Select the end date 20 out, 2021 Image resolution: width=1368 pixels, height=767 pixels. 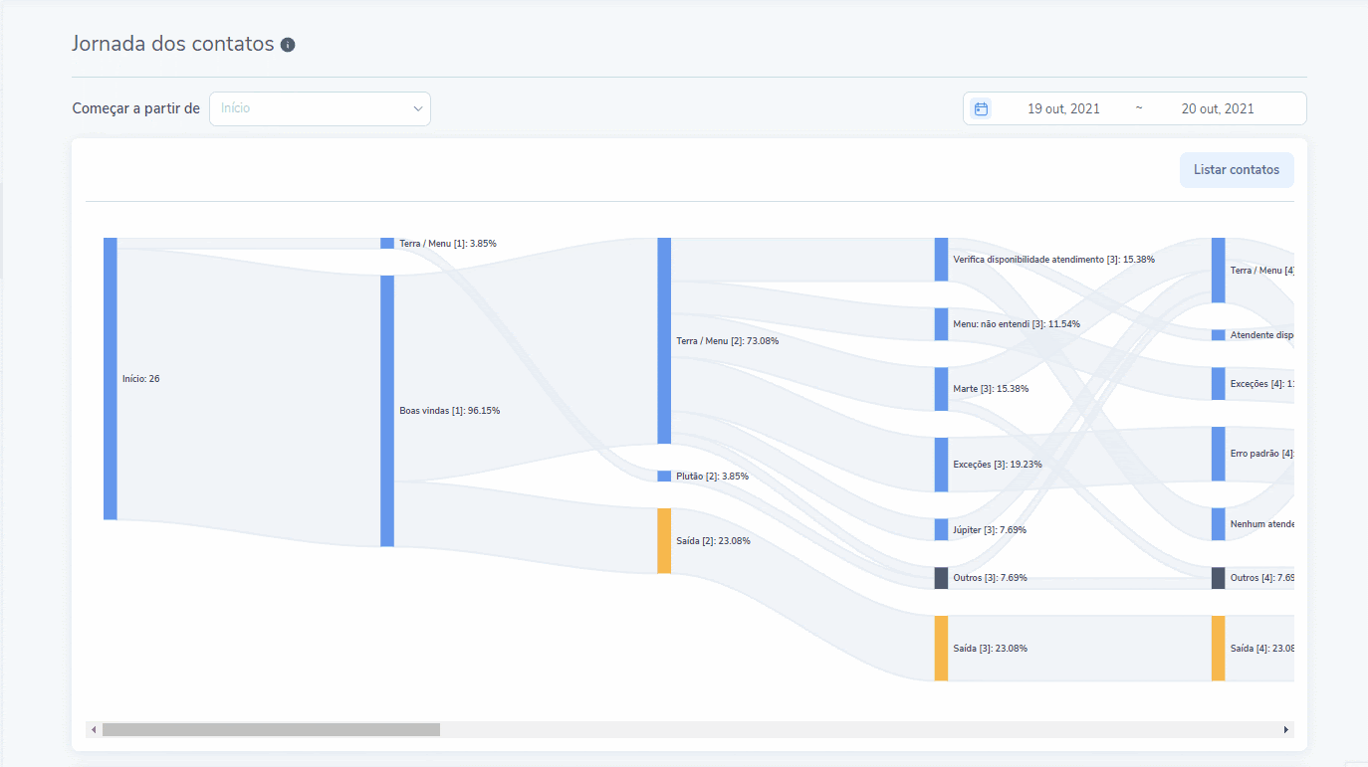click(x=1217, y=108)
